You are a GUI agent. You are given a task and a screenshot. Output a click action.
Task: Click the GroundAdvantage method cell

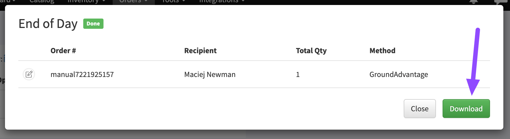[x=399, y=74]
